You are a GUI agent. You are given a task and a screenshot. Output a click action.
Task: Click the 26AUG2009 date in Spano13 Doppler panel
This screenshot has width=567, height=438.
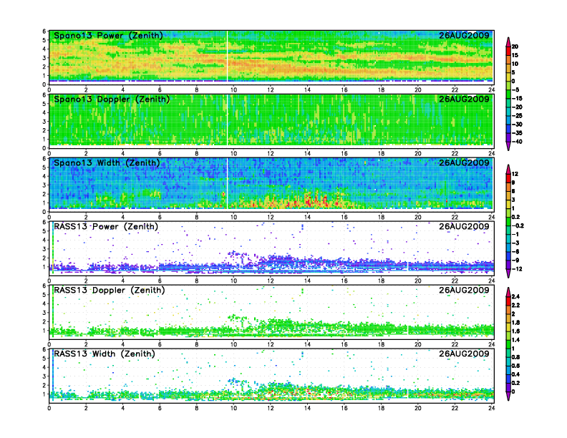(464, 99)
